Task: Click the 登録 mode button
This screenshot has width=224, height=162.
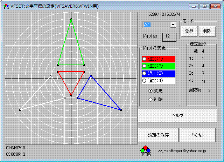Action: click(x=189, y=31)
